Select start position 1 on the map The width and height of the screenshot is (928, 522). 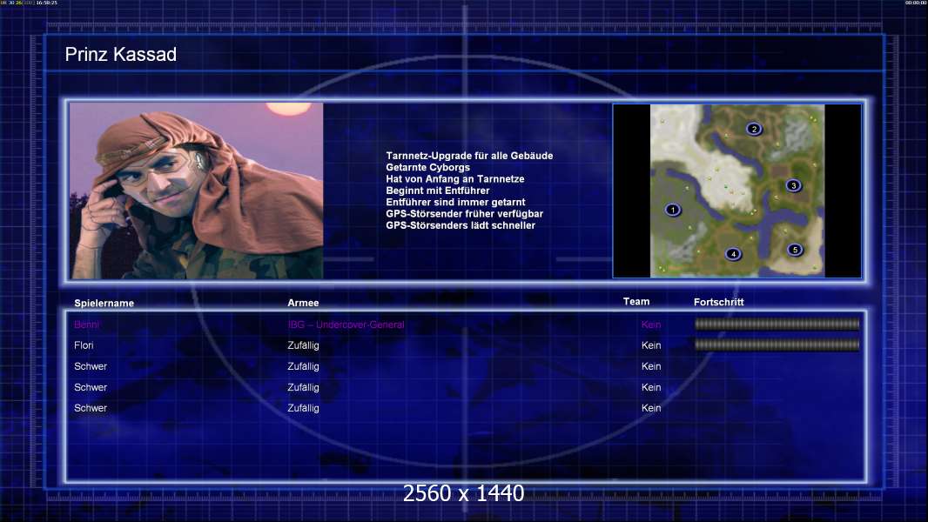pos(672,210)
